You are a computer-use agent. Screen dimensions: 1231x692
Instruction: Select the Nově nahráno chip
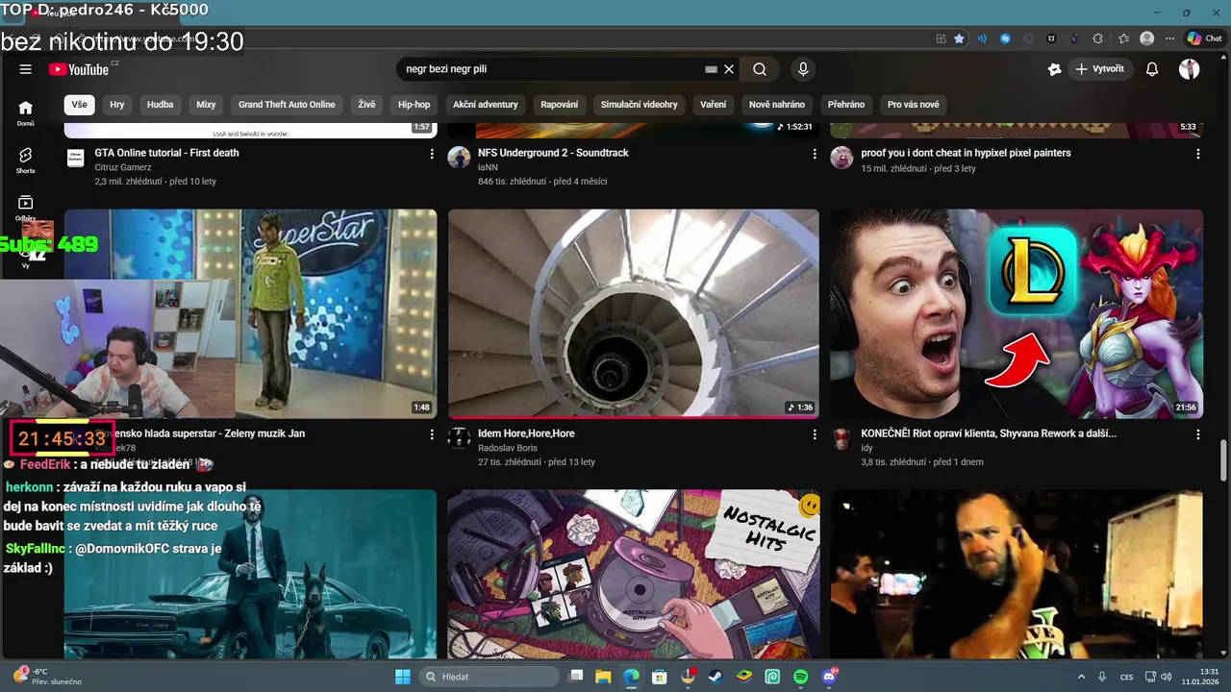(x=777, y=105)
